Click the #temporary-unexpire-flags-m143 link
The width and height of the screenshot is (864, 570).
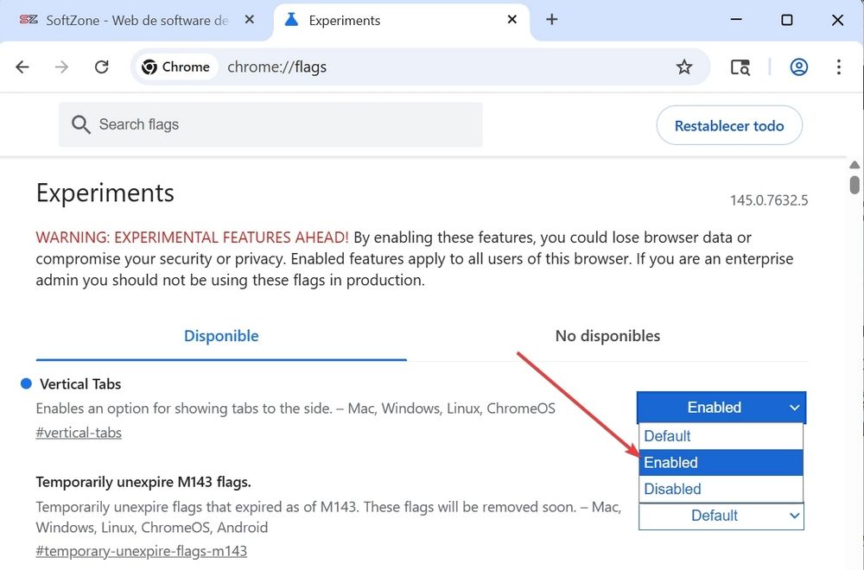141,550
